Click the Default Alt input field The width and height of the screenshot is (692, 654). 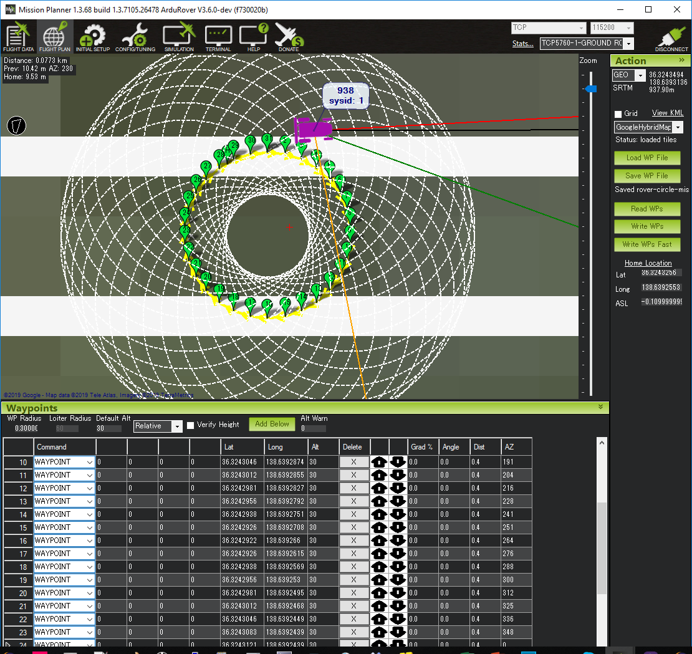point(108,428)
